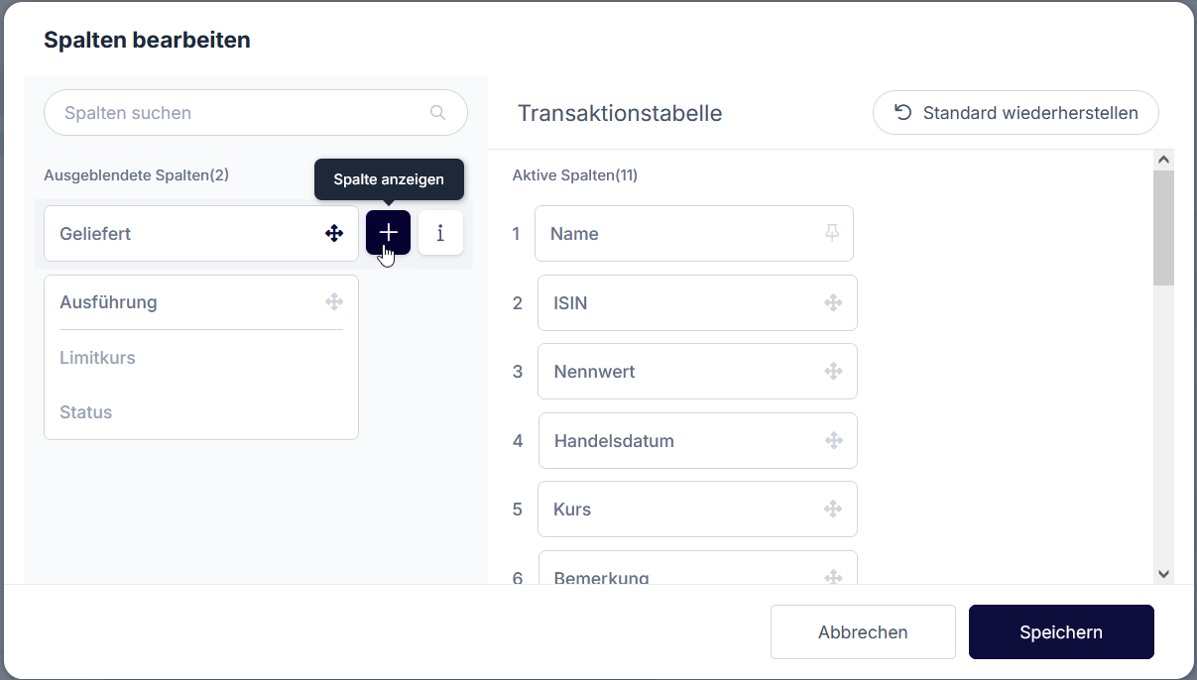The height and width of the screenshot is (680, 1197).
Task: Click the drag handle for ISIN column
Action: coord(833,302)
